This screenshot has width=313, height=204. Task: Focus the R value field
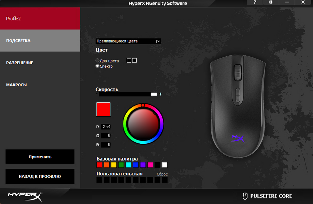coord(106,127)
